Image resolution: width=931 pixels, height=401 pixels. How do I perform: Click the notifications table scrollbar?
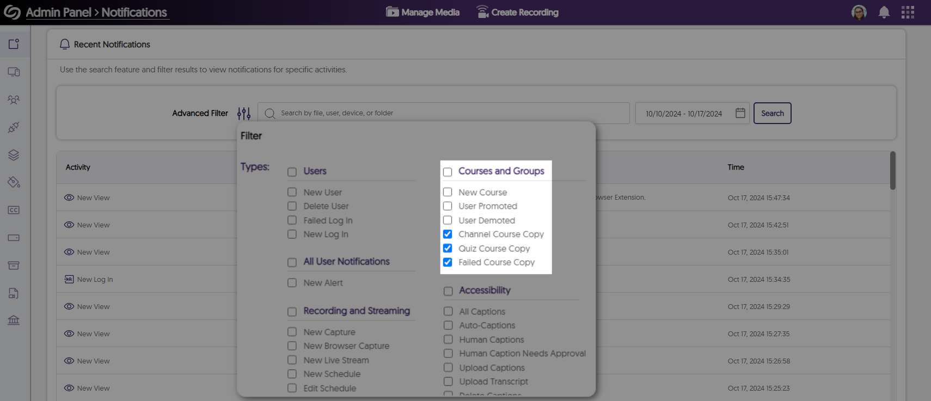pos(893,170)
